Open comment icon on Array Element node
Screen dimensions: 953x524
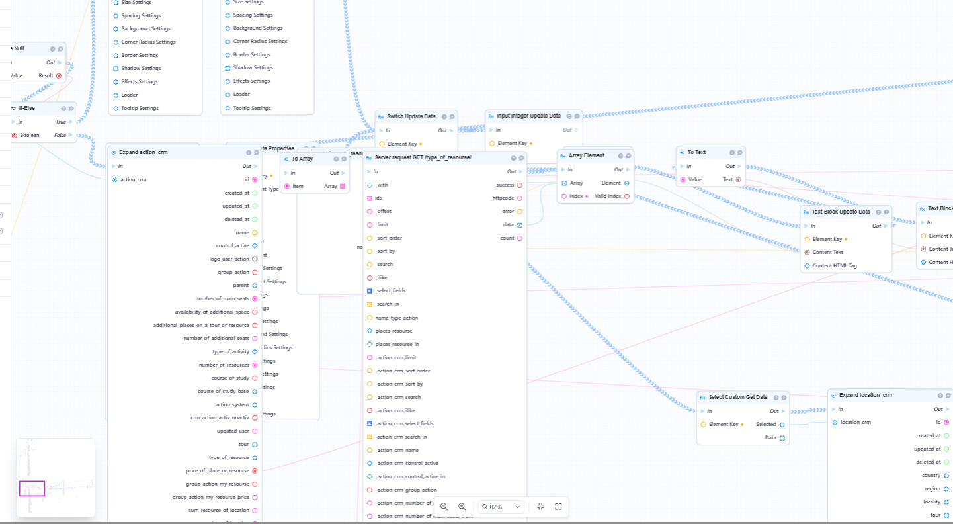[x=628, y=156]
